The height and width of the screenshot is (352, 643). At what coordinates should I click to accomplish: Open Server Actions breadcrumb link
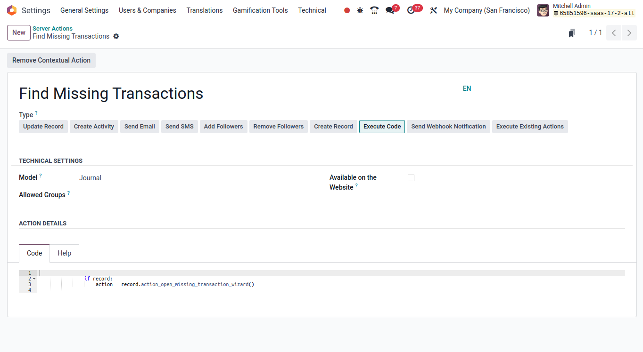tap(52, 29)
